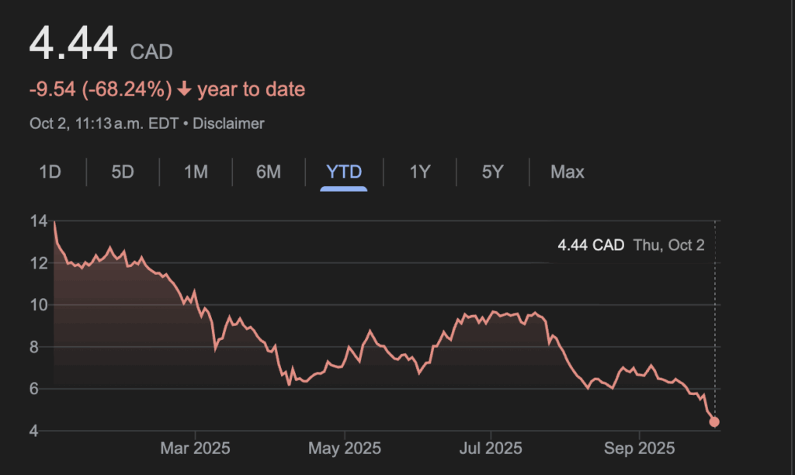
Task: Click the active YTD tab
Action: (x=343, y=172)
